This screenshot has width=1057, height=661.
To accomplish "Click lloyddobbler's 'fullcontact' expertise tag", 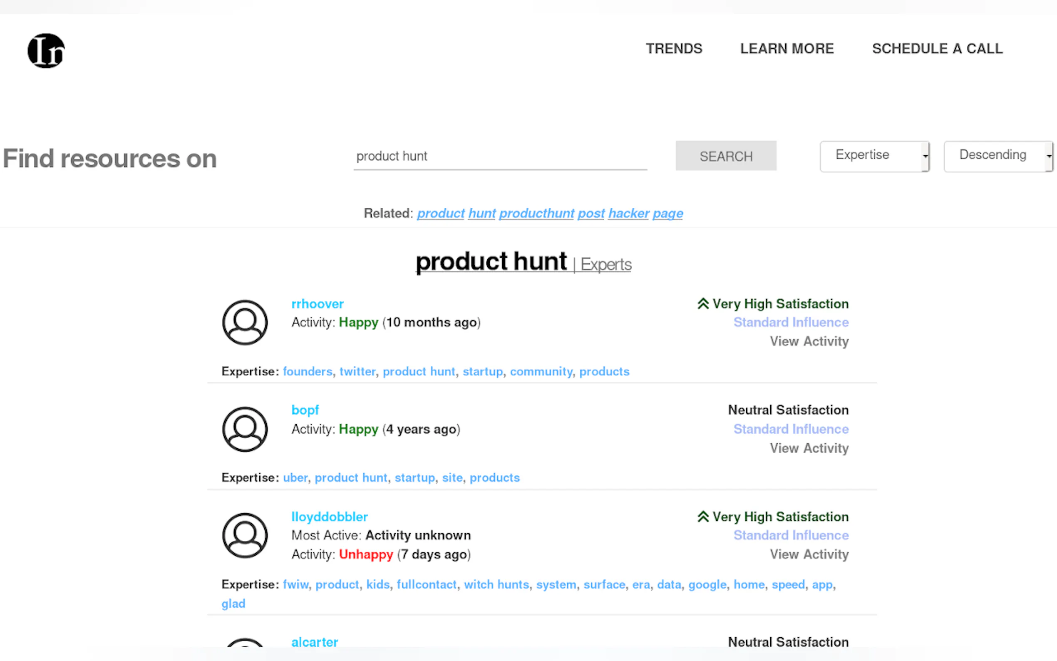I will point(427,584).
